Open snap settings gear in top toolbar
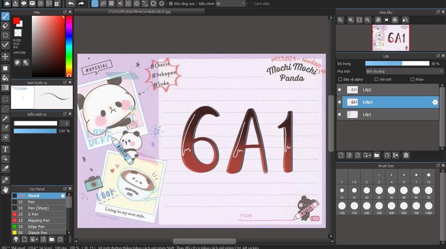This screenshot has height=249, width=446. point(162,3)
